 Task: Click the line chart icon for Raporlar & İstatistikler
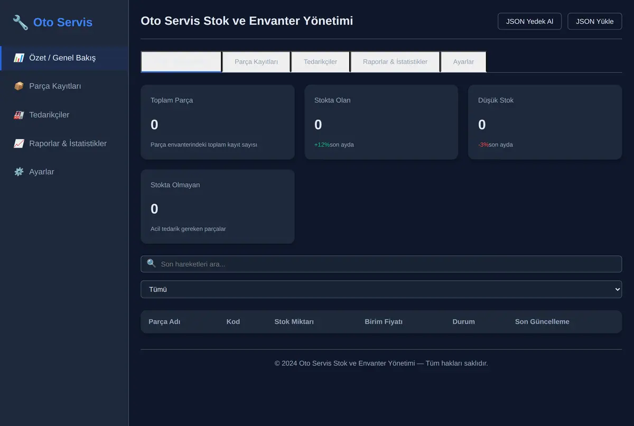pyautogui.click(x=18, y=143)
